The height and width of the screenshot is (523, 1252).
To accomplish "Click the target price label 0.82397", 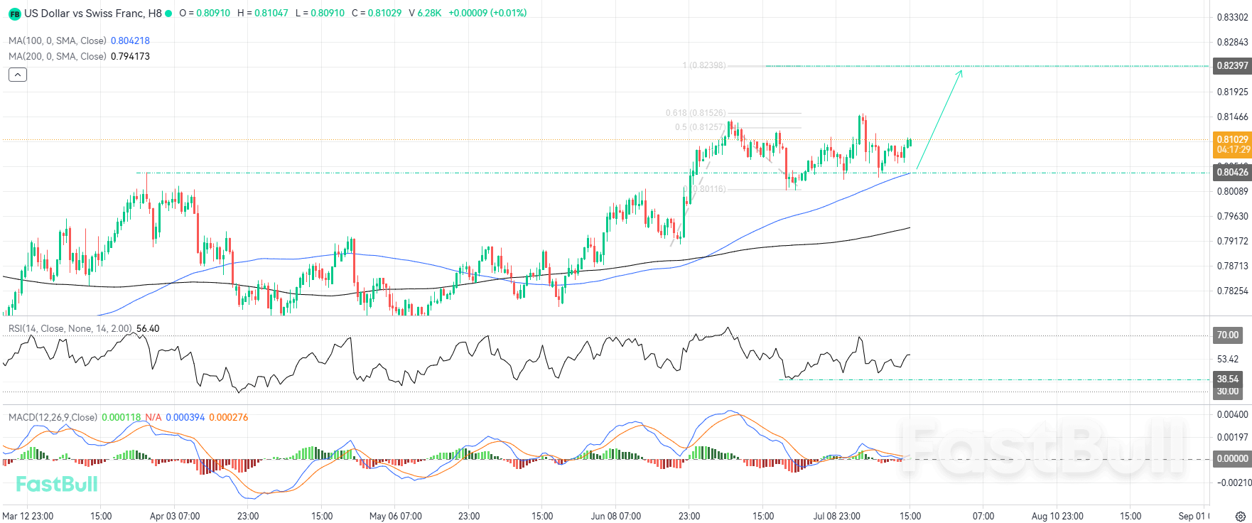I will (x=1232, y=65).
